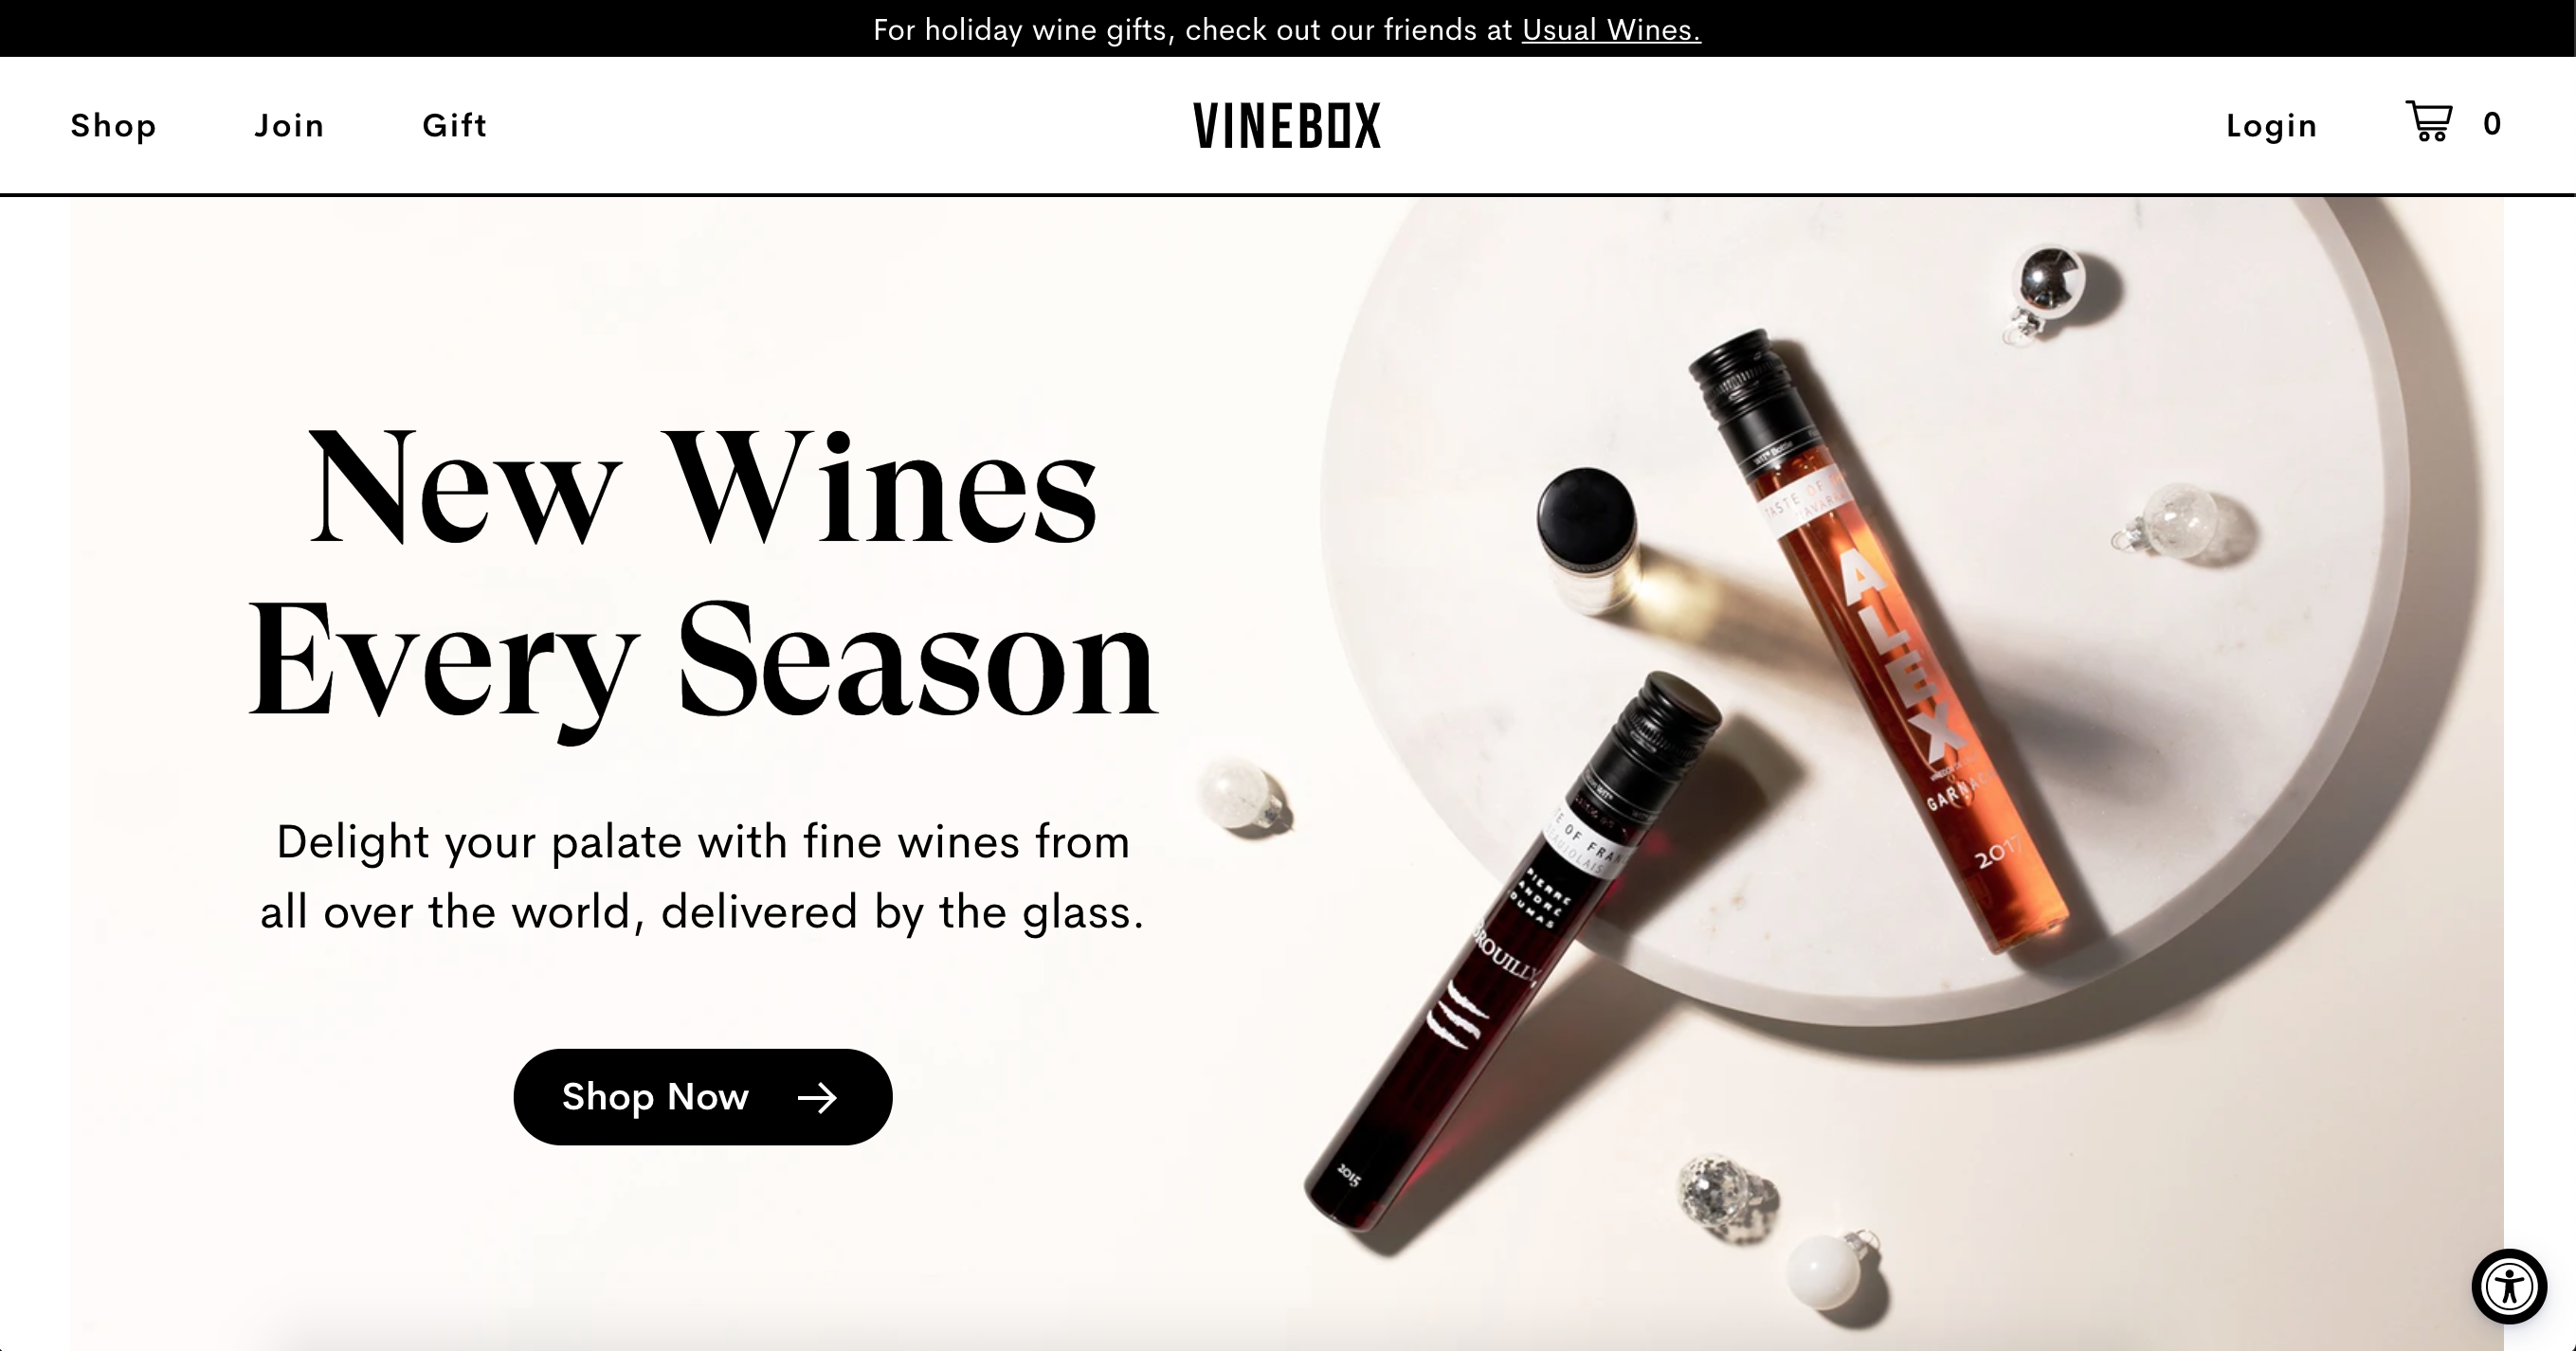Click the New Wines Every Season heading

pyautogui.click(x=703, y=575)
